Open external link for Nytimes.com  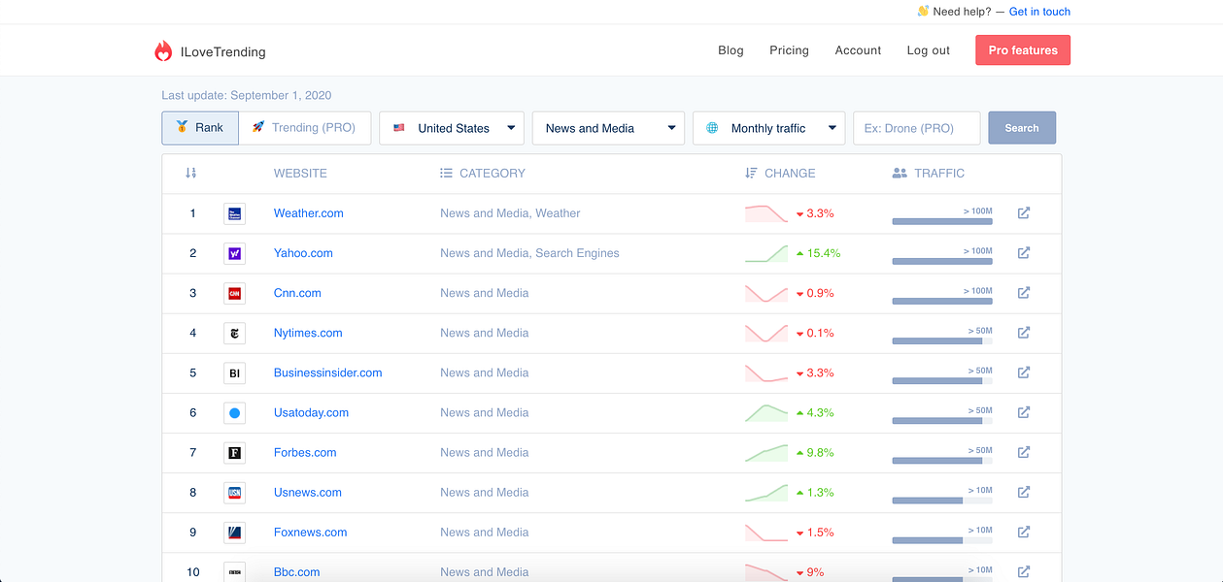click(1024, 332)
